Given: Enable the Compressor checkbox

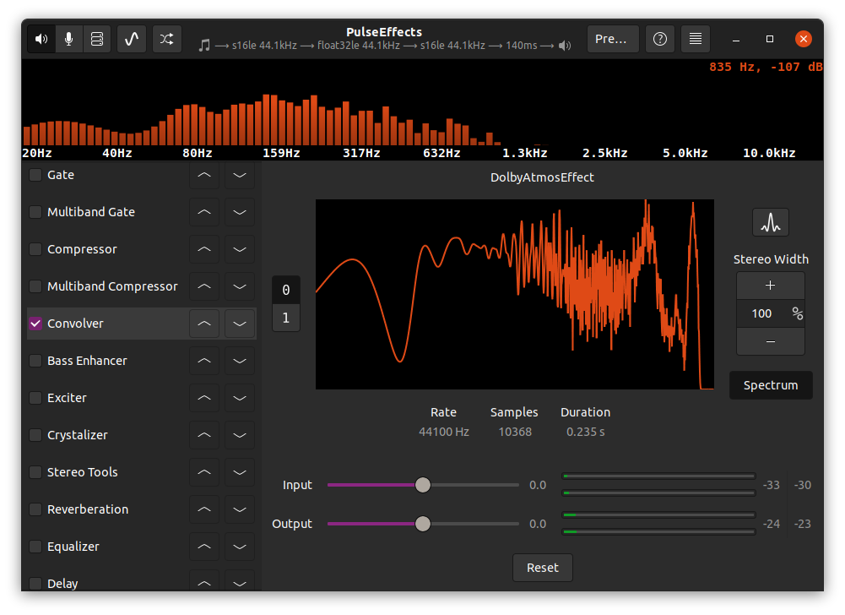Looking at the screenshot, I should (x=35, y=249).
